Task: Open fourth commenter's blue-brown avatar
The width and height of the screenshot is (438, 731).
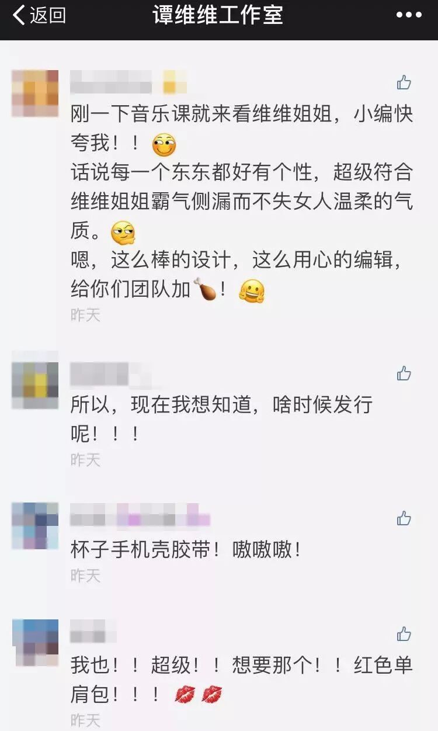Action: pos(35,643)
